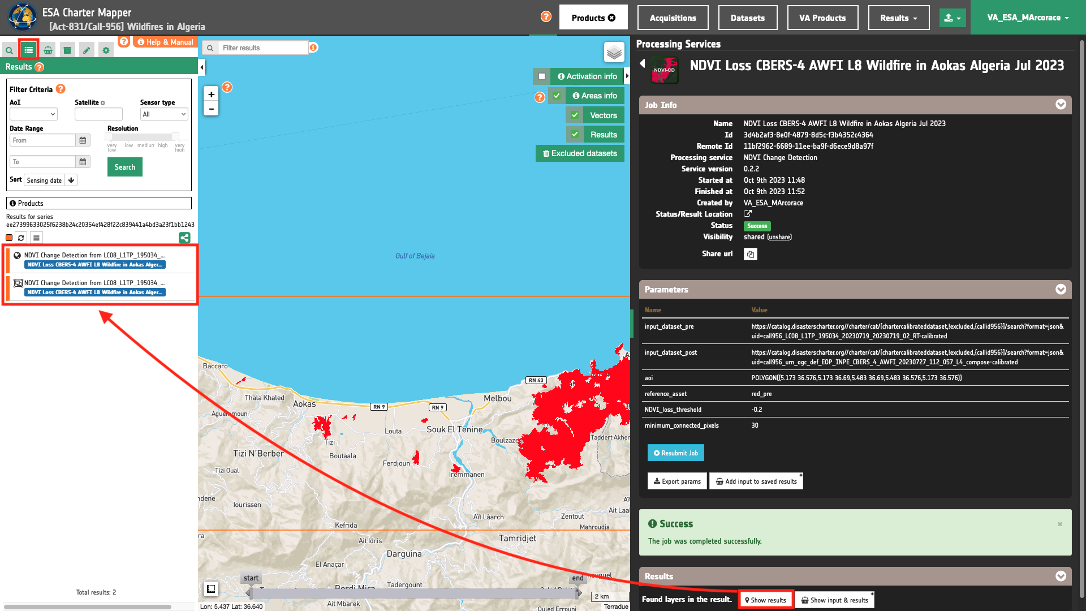Screen dimensions: 1086x611
Task: Click the map filter search icon
Action: (x=210, y=48)
